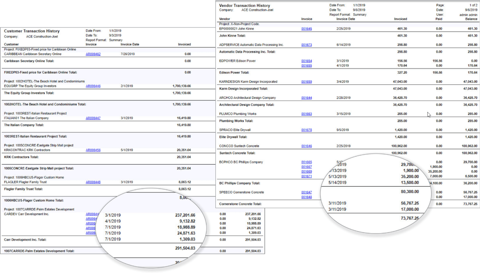Click 'Project: 1007CARRDE-Palm Estates Development' line
The image size is (480, 273).
(x=39, y=209)
